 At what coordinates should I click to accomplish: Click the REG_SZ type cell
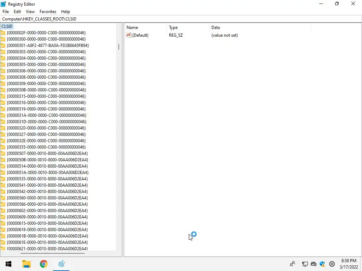pyautogui.click(x=176, y=35)
